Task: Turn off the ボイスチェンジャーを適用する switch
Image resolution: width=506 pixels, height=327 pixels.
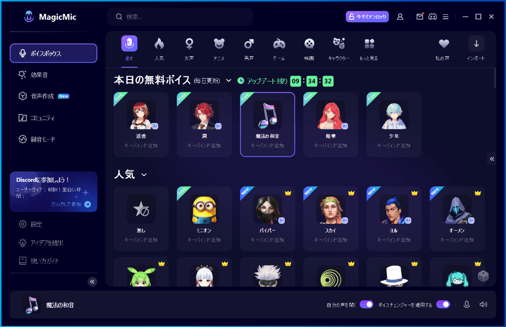Action: pos(443,305)
